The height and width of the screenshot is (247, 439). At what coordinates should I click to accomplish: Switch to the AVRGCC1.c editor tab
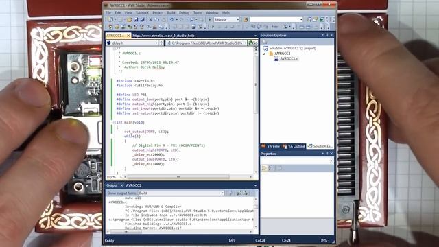click(x=115, y=36)
